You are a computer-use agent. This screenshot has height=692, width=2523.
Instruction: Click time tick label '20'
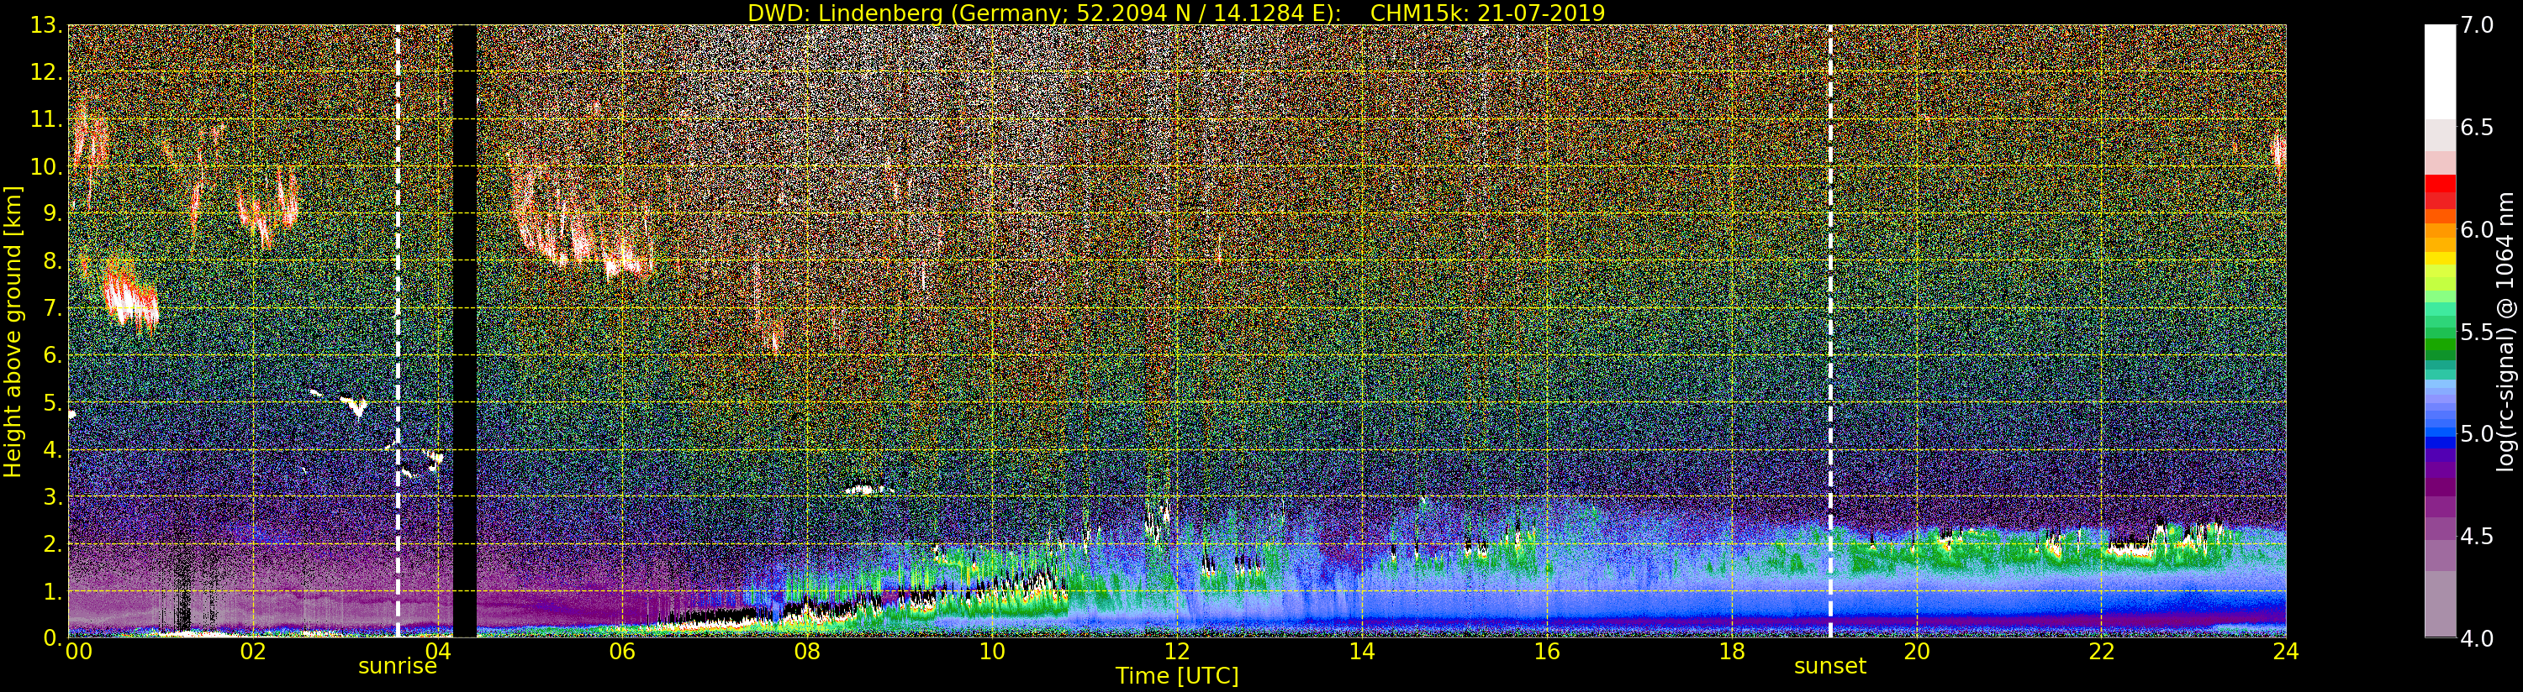[1916, 651]
